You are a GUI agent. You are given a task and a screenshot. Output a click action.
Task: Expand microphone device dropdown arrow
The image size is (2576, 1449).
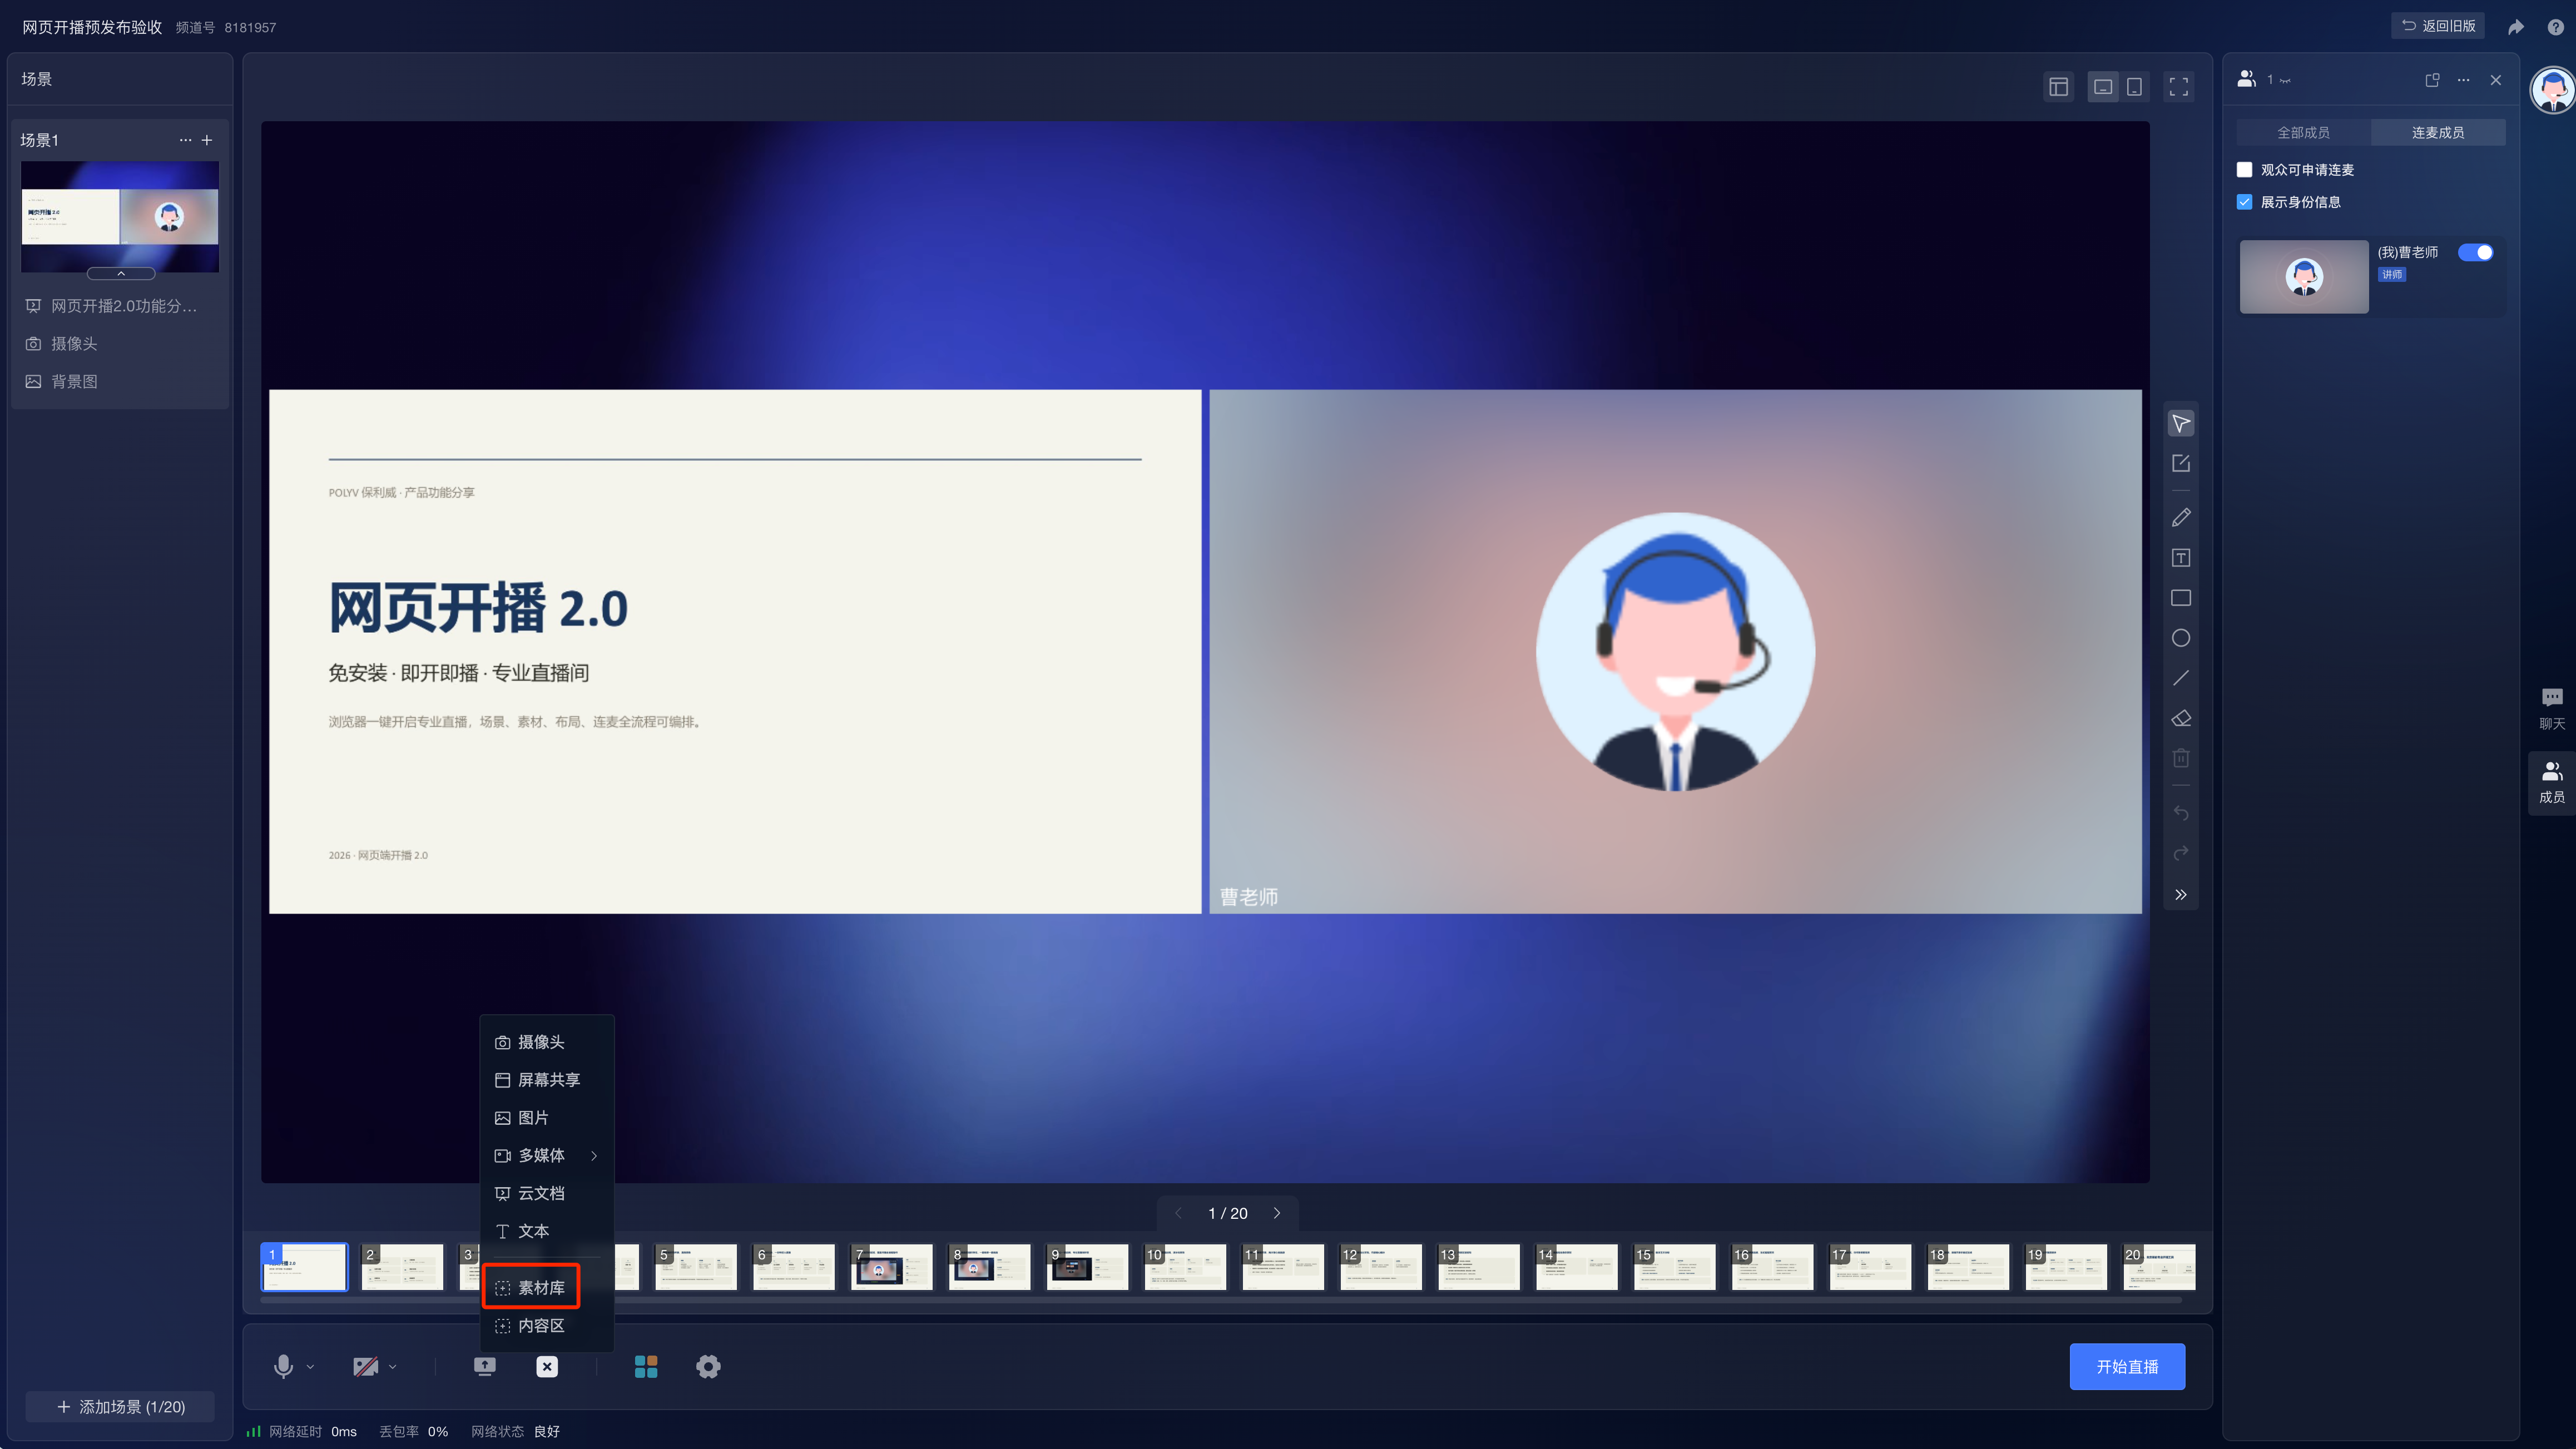pos(310,1367)
